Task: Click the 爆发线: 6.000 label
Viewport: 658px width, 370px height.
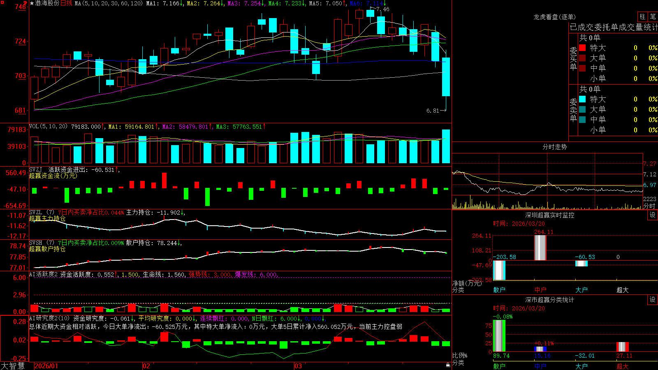Action: click(256, 274)
